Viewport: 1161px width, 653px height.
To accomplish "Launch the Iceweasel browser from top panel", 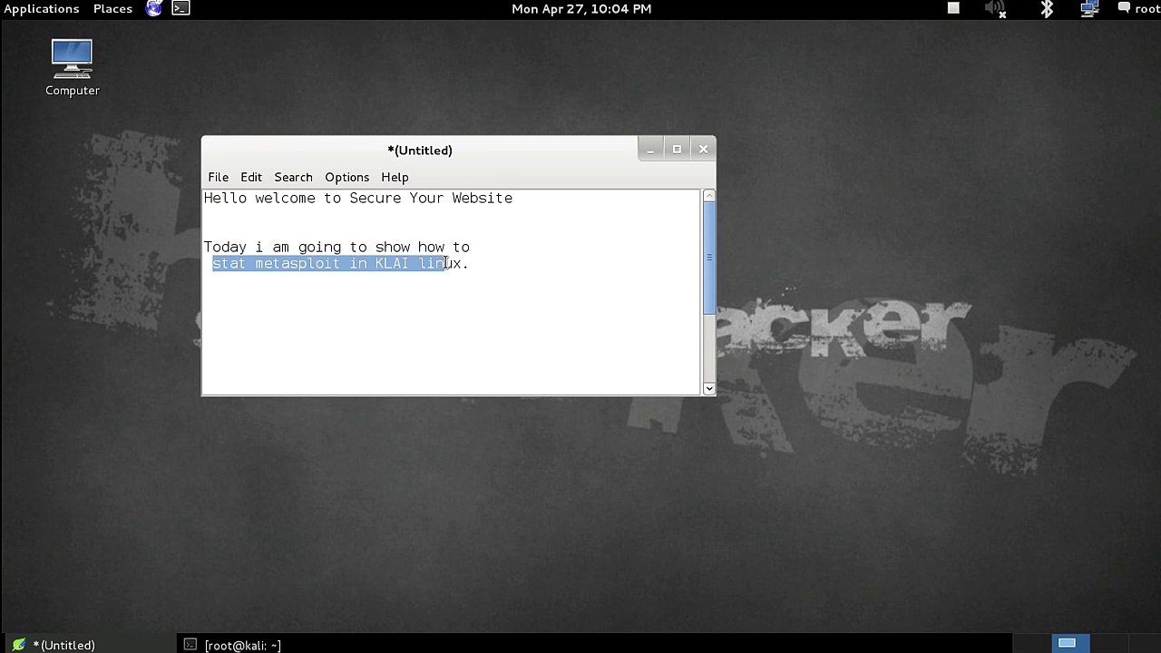I will point(154,8).
